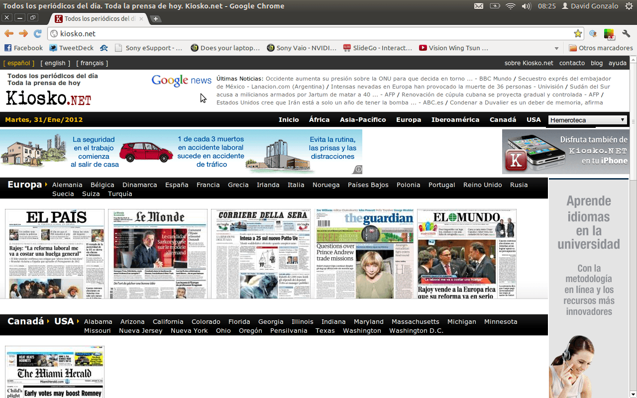
Task: Open the David Gonzalo user menu
Action: point(590,6)
